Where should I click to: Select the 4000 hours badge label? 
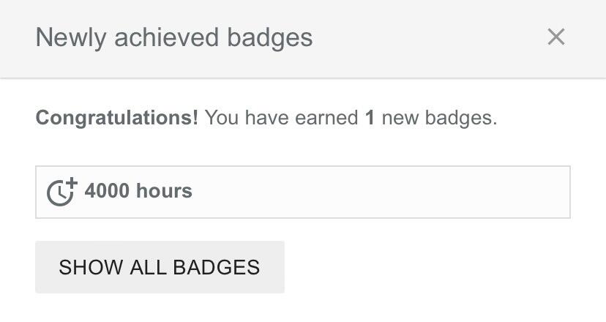[138, 191]
